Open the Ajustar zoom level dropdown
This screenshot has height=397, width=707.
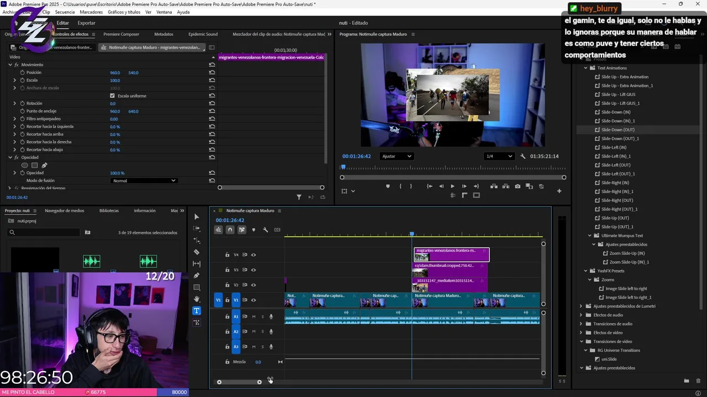(x=397, y=156)
